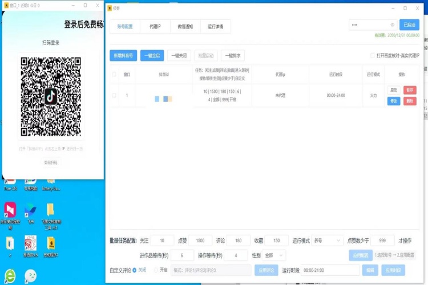Screen dimensions: 428x285
Task: Switch to the 账号配置 tab
Action: click(125, 26)
